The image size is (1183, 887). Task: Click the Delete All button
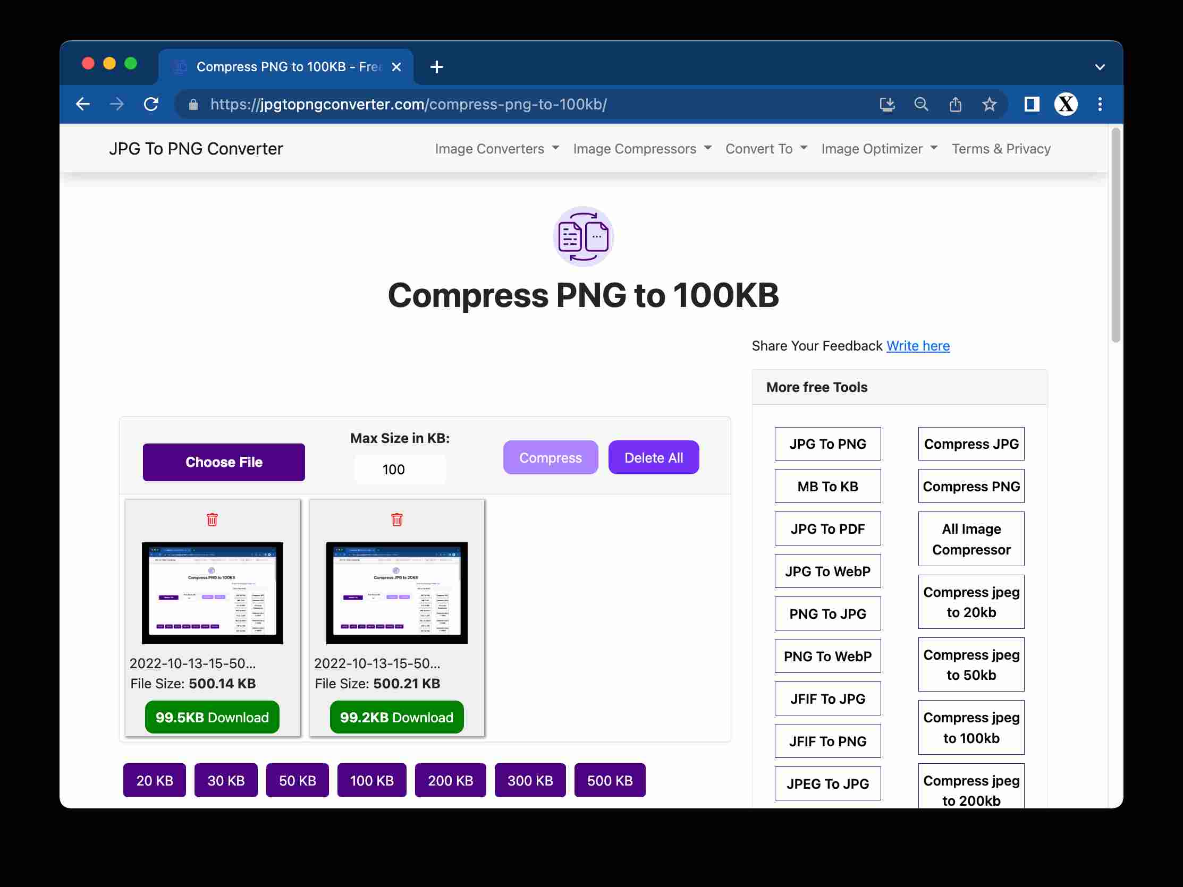click(653, 457)
